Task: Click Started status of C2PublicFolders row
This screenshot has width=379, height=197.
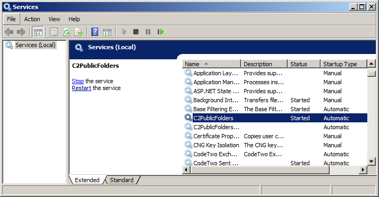Action: 300,118
